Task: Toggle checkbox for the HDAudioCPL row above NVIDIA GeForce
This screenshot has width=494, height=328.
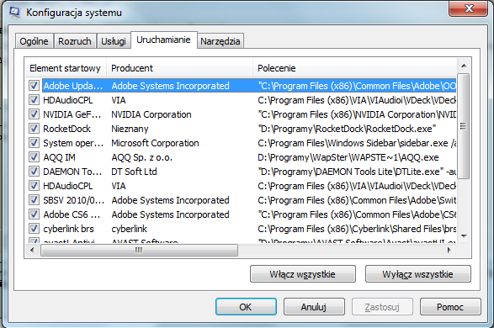Action: point(34,100)
